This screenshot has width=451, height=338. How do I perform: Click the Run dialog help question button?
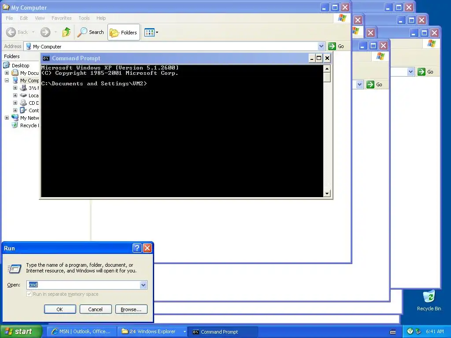pyautogui.click(x=137, y=248)
